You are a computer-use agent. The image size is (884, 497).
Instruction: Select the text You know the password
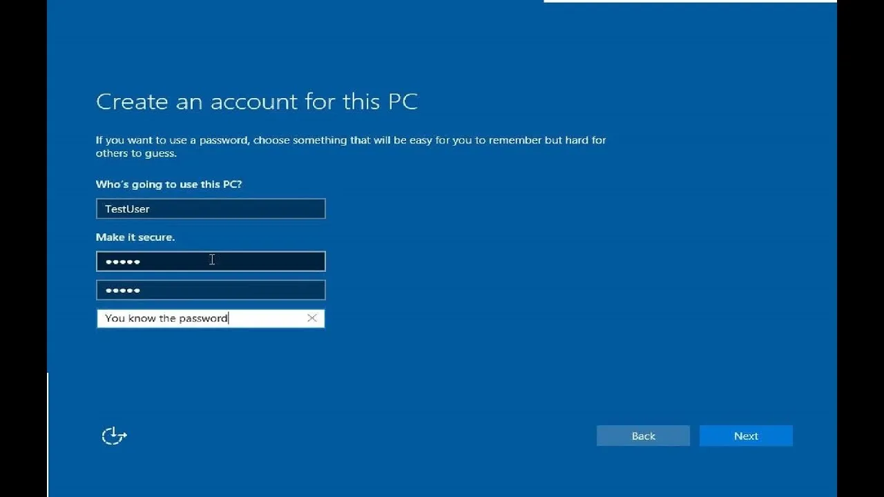(164, 318)
